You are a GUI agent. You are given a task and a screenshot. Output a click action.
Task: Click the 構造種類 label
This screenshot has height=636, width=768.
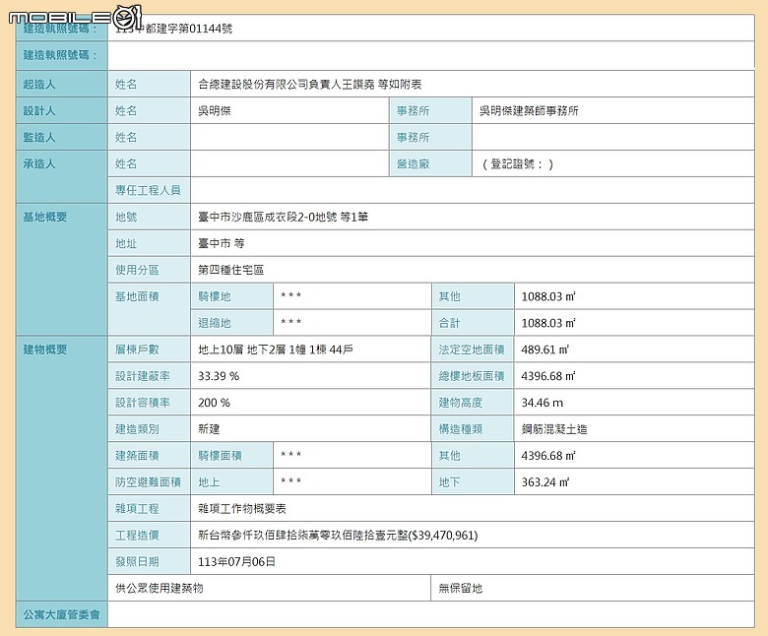click(461, 429)
